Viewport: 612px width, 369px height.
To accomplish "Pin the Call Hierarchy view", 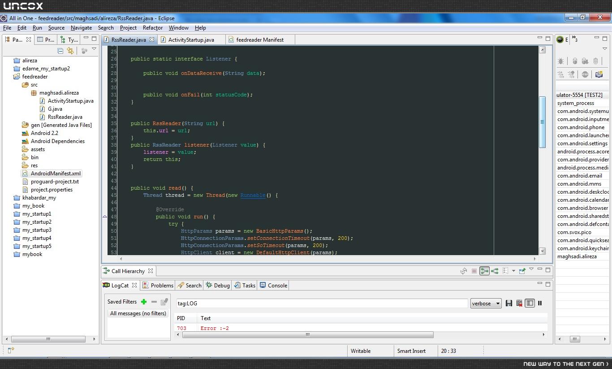I will click(522, 271).
